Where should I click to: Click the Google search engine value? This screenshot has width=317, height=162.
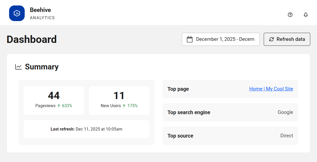[285, 112]
